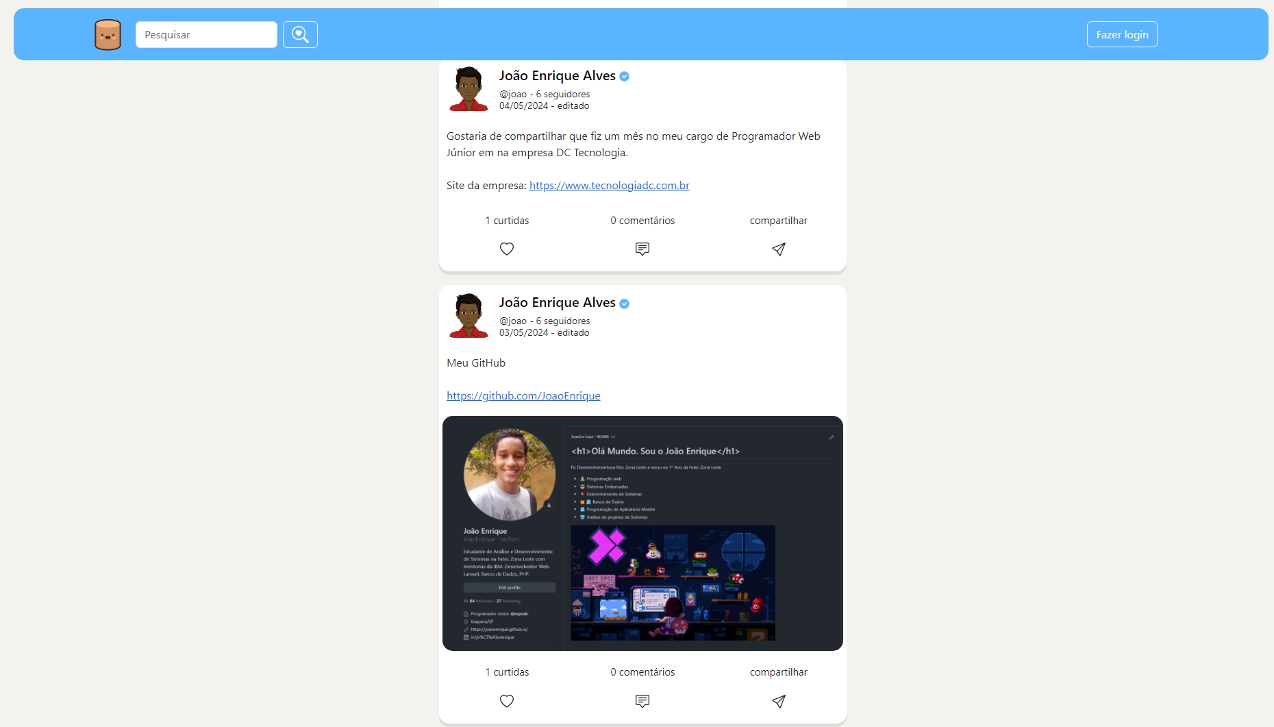This screenshot has width=1274, height=727.
Task: Click author name João Enrique Alves on first post
Action: (x=557, y=76)
